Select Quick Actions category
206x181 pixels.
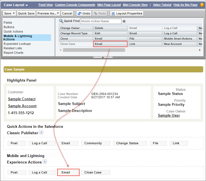tap(13, 31)
